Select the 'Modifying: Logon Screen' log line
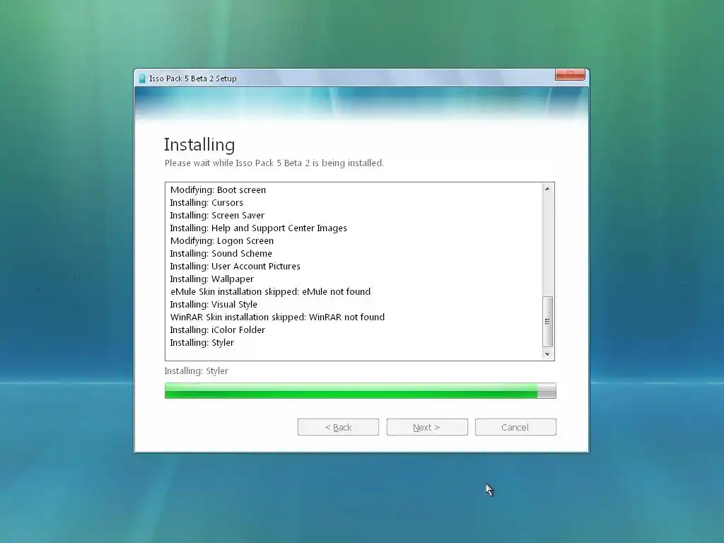Viewport: 724px width, 543px height. pyautogui.click(x=221, y=240)
